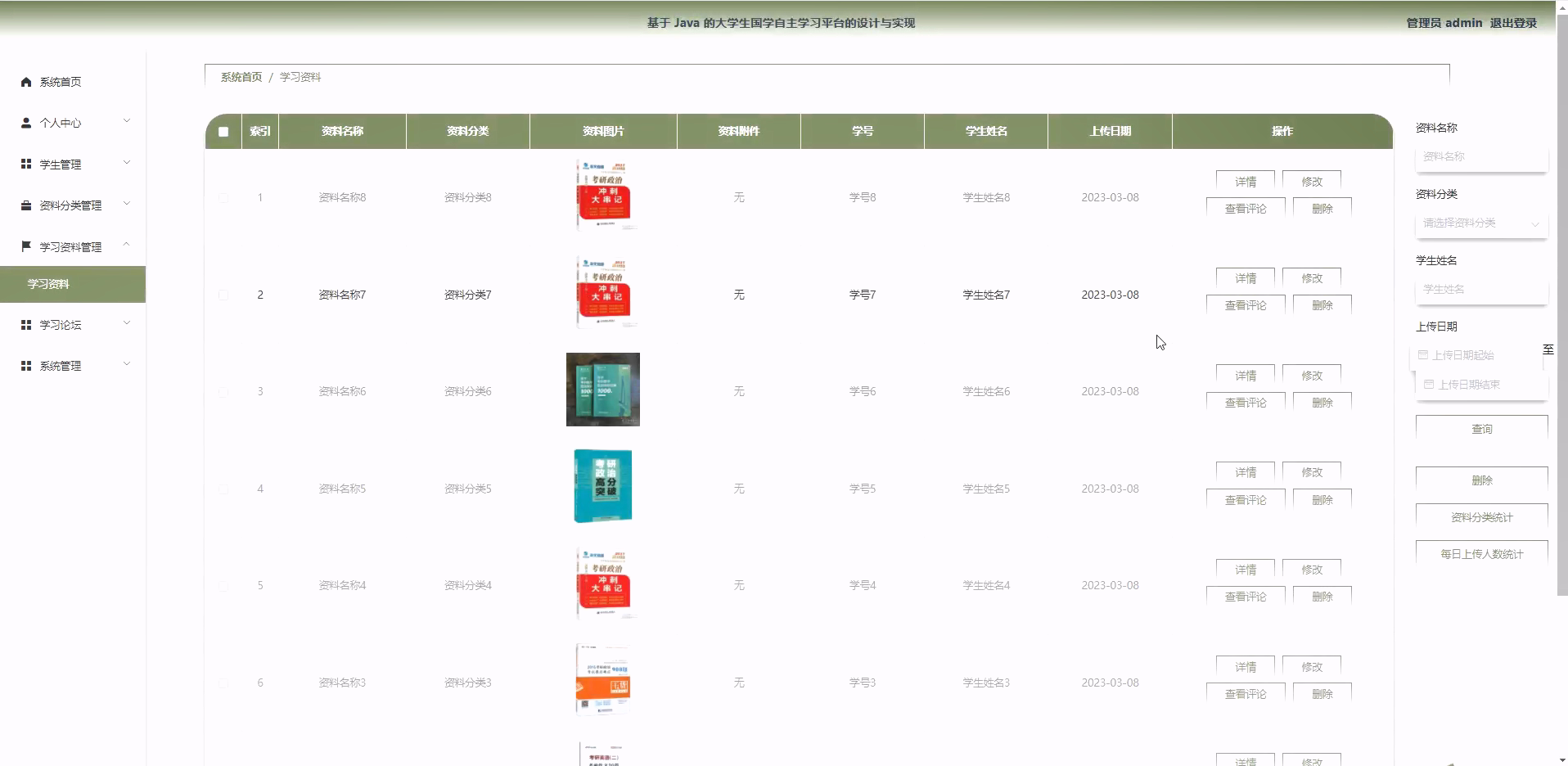Screen dimensions: 1568x766
Task: Open the 系统管理 sidebar menu
Action: pos(73,366)
